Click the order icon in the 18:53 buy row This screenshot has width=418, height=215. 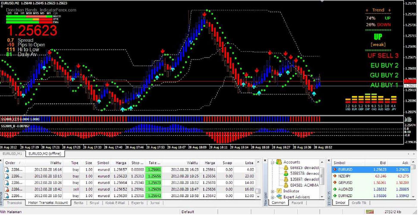6,196
